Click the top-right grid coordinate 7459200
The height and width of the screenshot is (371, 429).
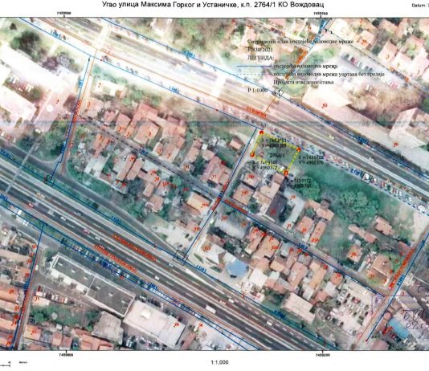pyautogui.click(x=321, y=13)
